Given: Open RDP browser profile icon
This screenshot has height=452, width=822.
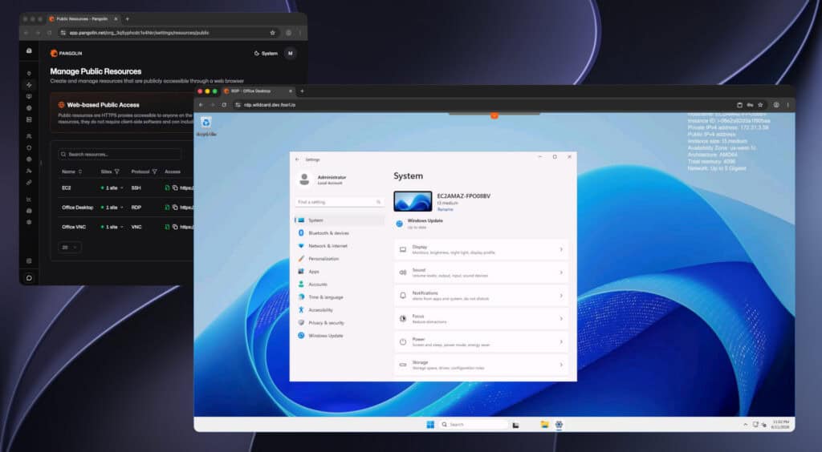Looking at the screenshot, I should [776, 105].
